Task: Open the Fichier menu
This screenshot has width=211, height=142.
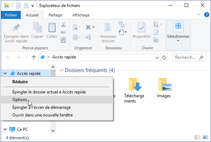Action: (11, 15)
